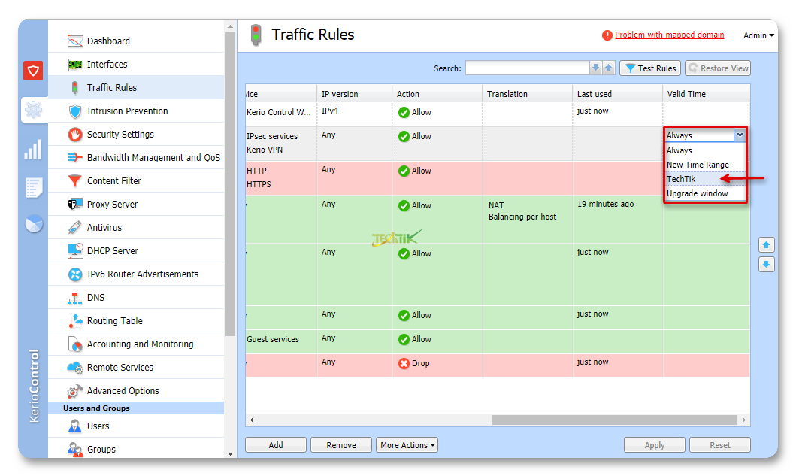Choose Upgrade window option in dropdown list
Image resolution: width=796 pixels, height=476 pixels.
[x=698, y=193]
